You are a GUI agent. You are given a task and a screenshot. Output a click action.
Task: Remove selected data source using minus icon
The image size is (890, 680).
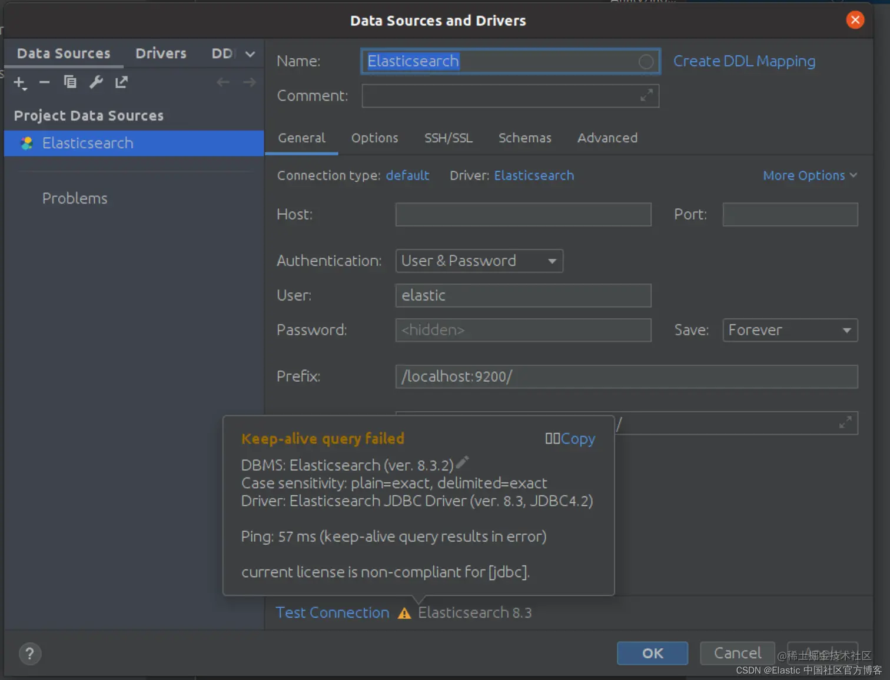point(44,82)
